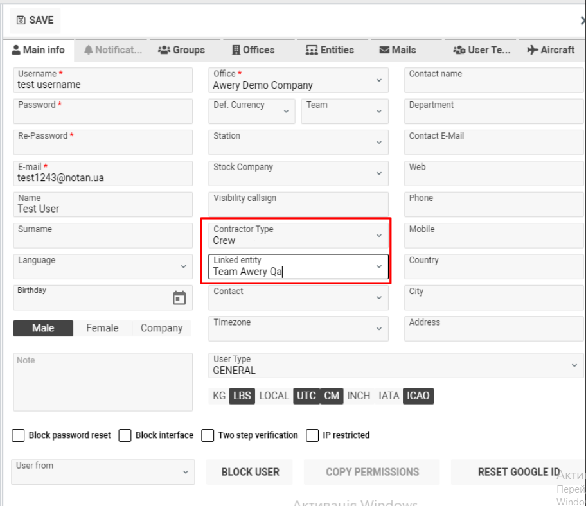Check the IP restricted option
The height and width of the screenshot is (506, 586).
point(312,435)
